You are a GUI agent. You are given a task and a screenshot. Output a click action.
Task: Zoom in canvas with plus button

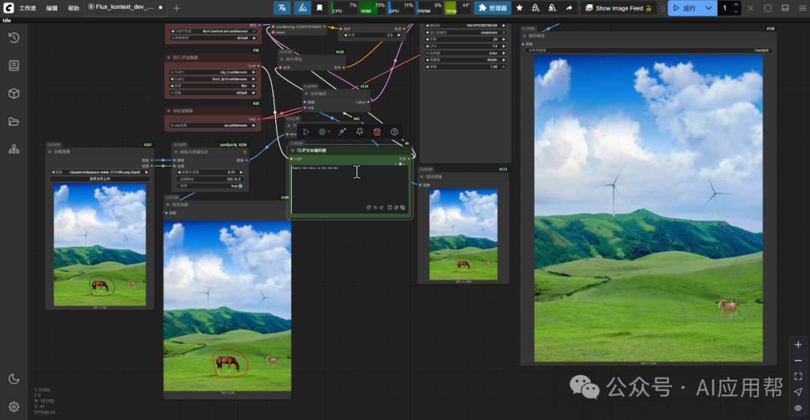[x=798, y=344]
